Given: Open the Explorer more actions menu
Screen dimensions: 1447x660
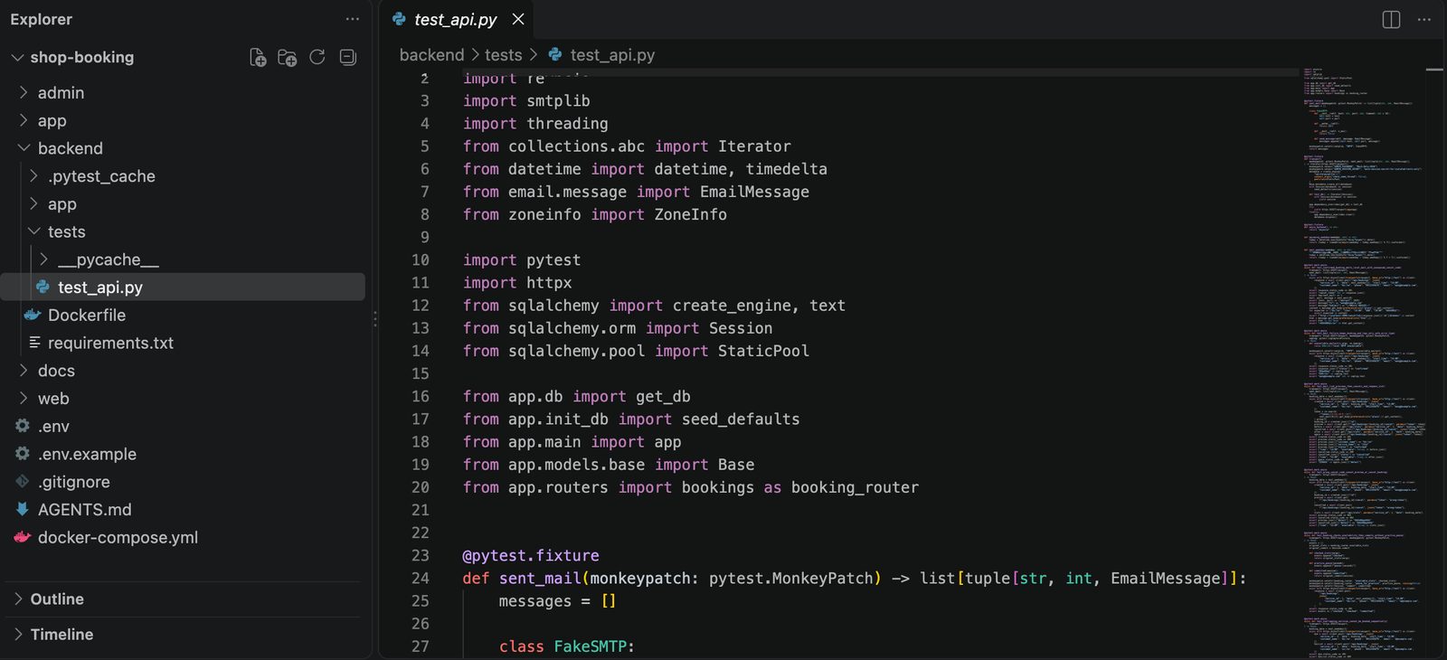Looking at the screenshot, I should click(x=352, y=19).
